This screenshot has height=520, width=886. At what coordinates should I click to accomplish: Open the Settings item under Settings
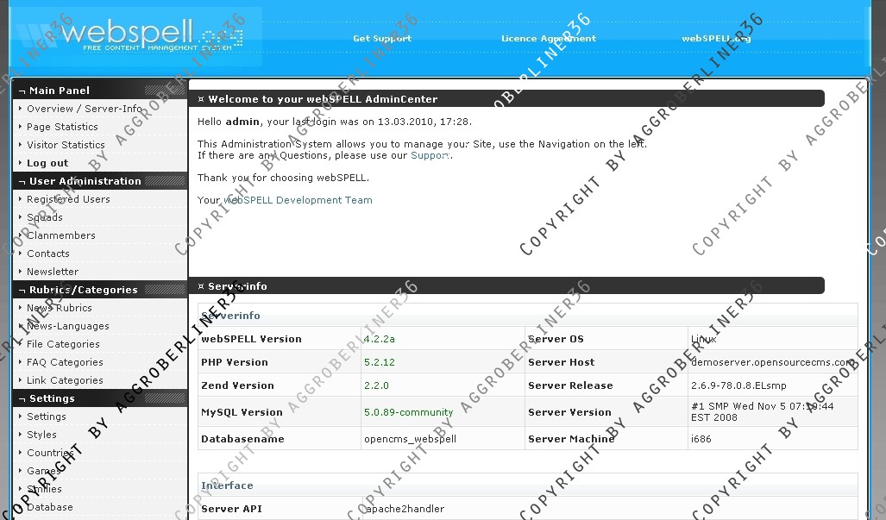point(47,417)
